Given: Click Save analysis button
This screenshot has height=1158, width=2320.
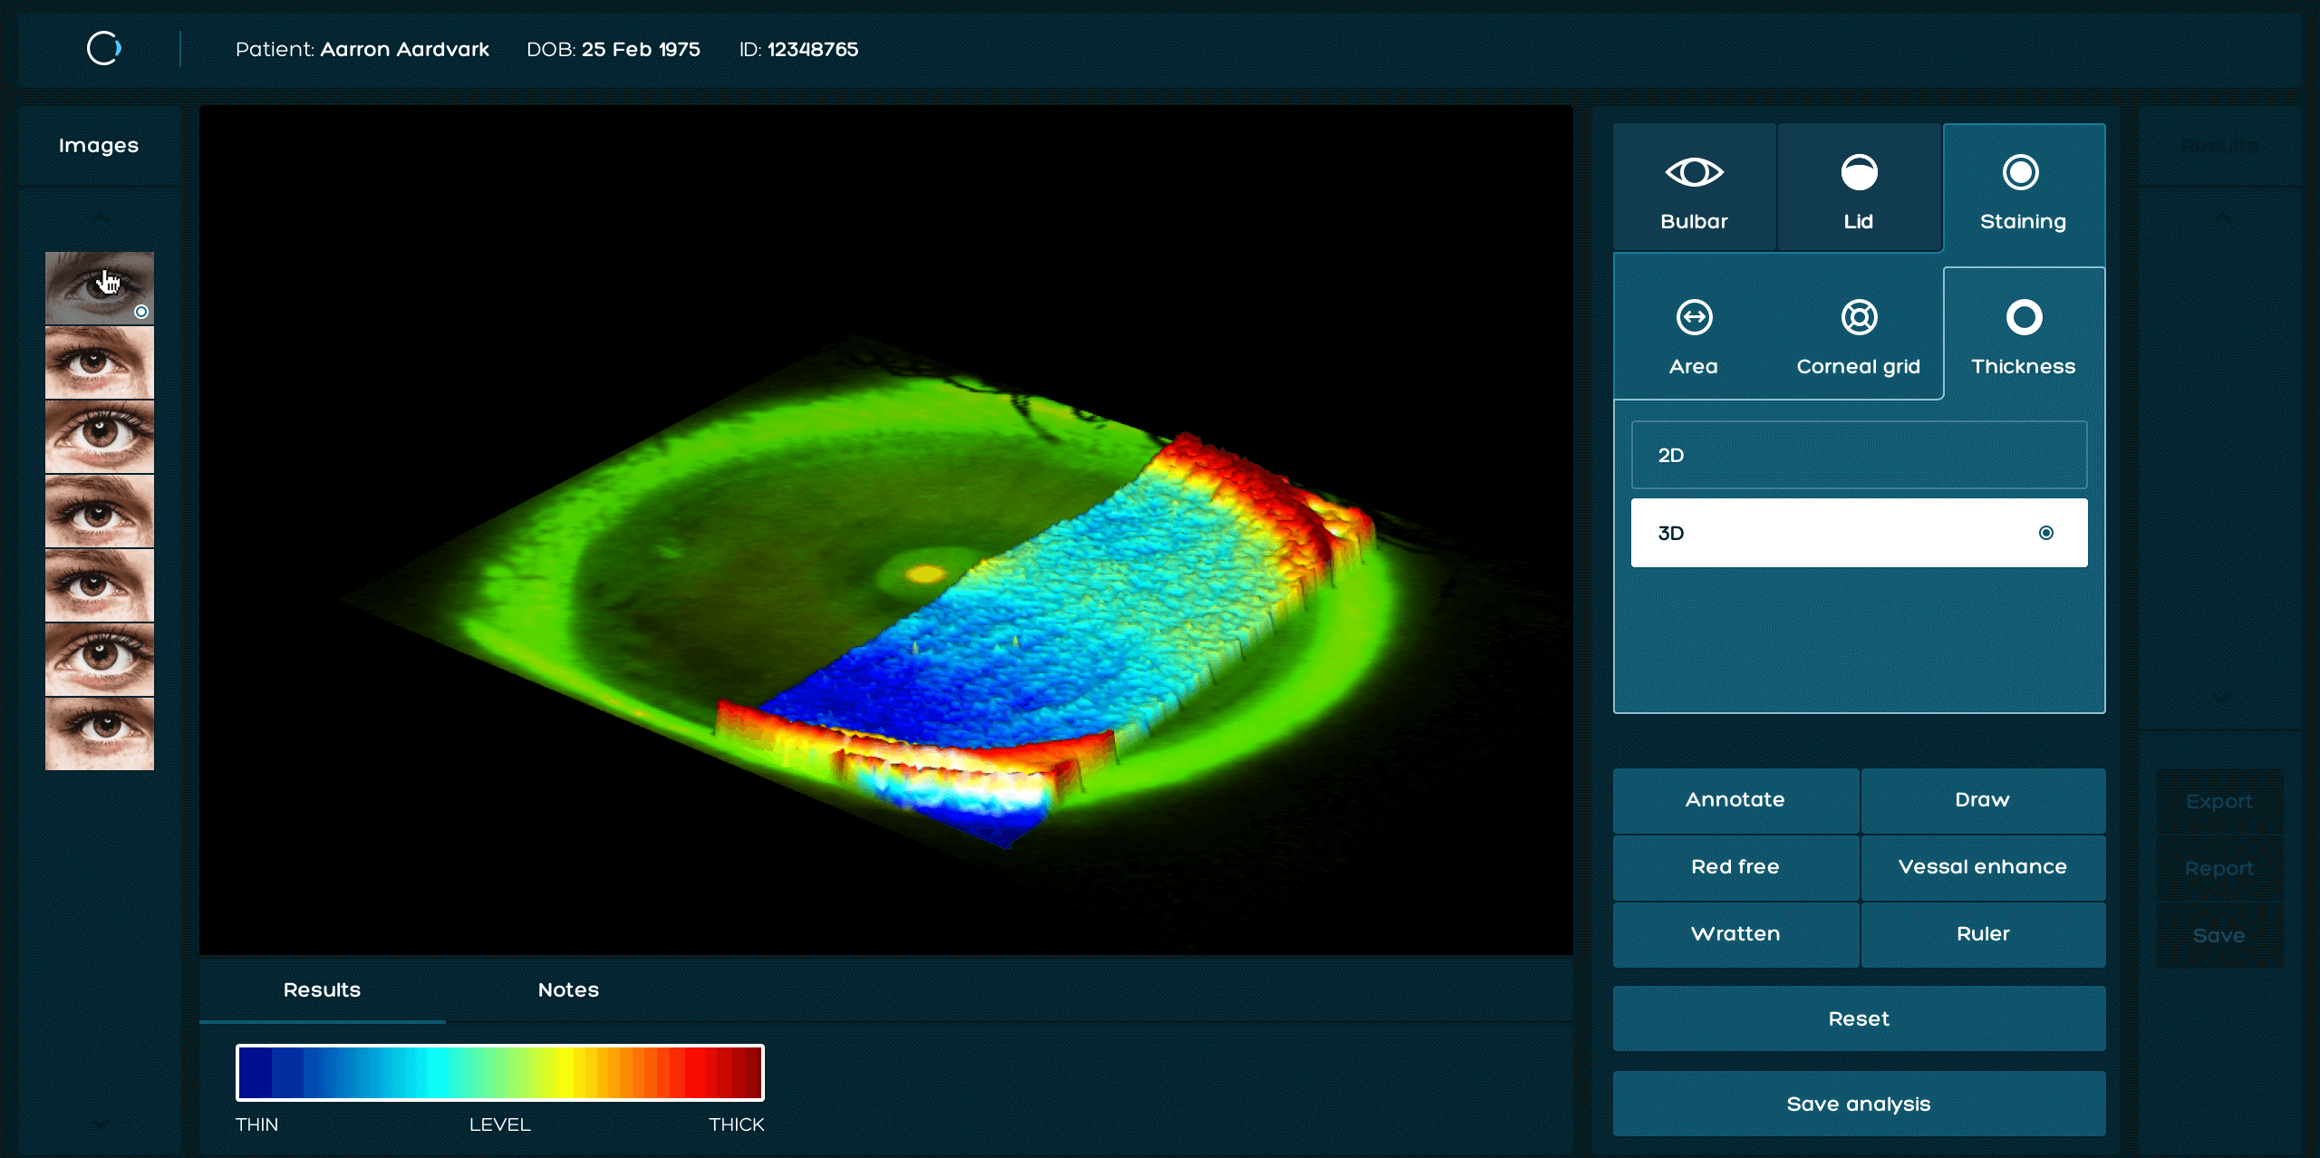Looking at the screenshot, I should point(1859,1104).
